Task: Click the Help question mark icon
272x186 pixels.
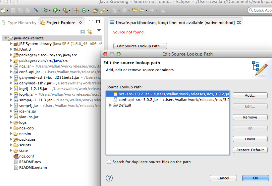Action: click(109, 178)
